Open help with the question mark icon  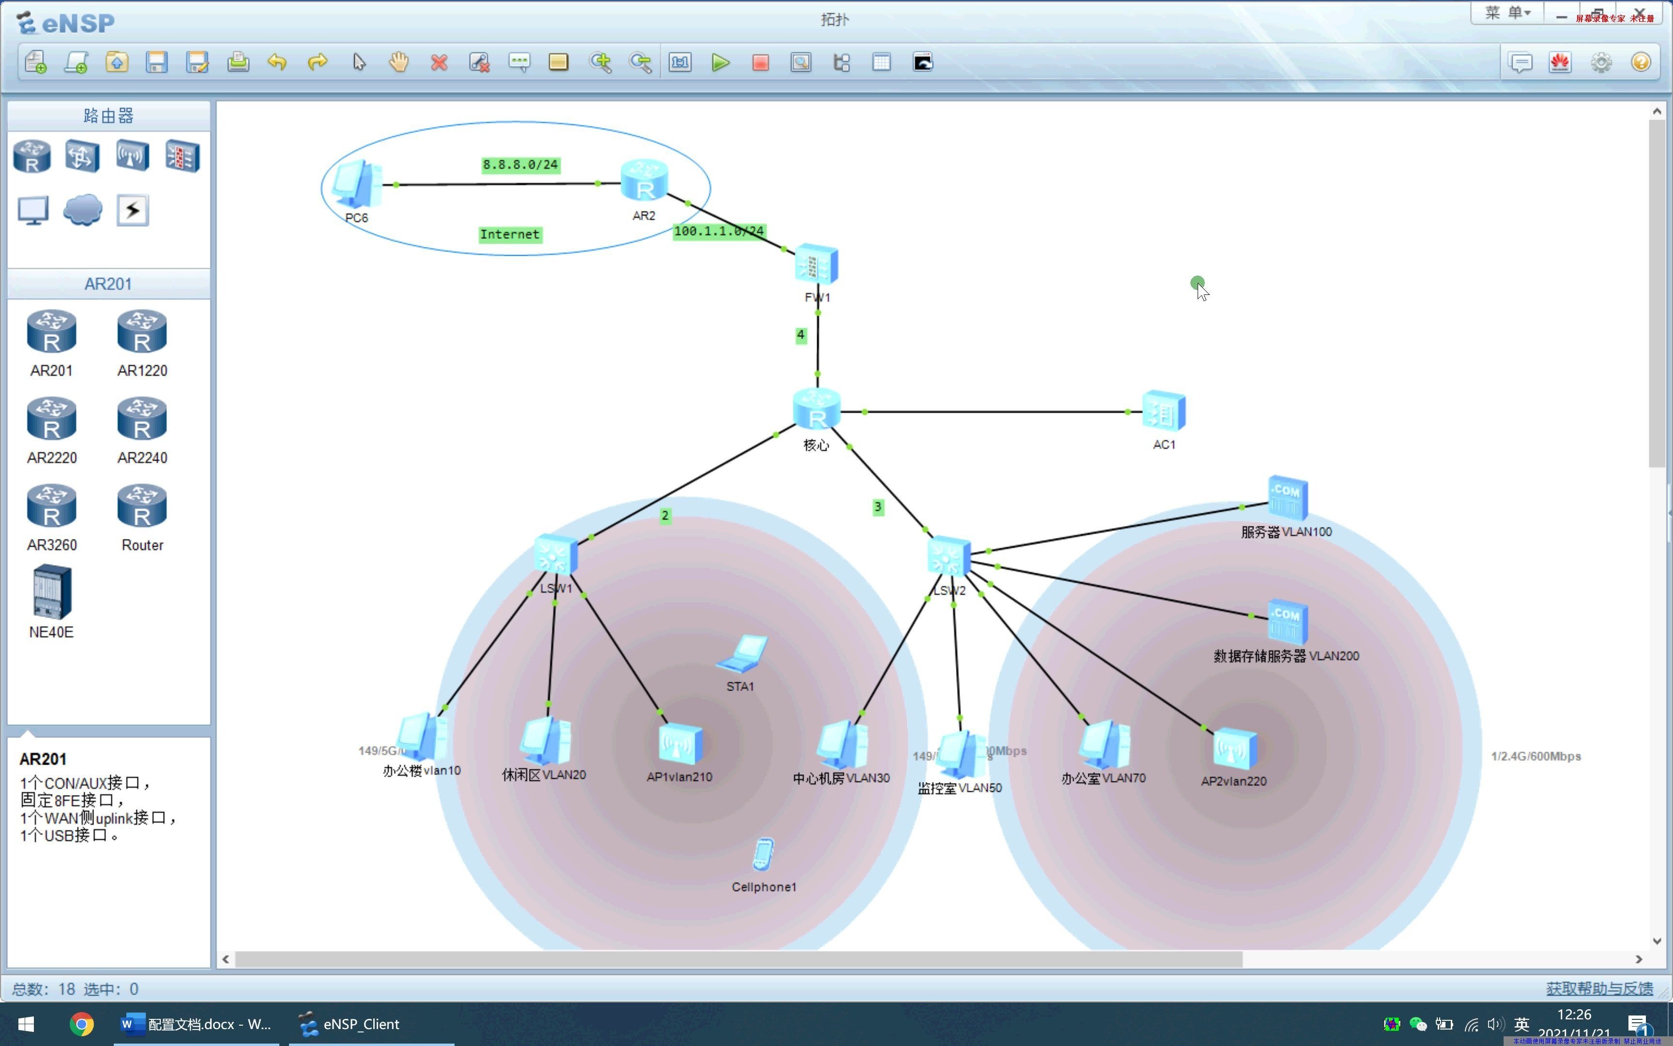[x=1641, y=62]
